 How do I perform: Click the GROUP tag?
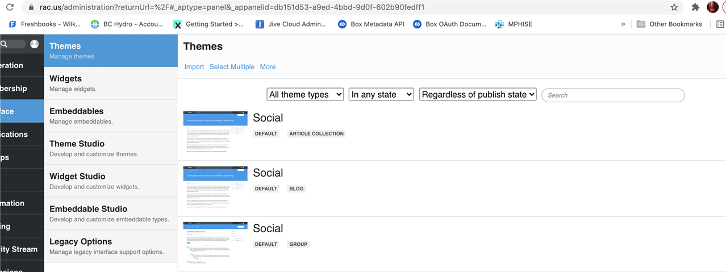coord(298,244)
